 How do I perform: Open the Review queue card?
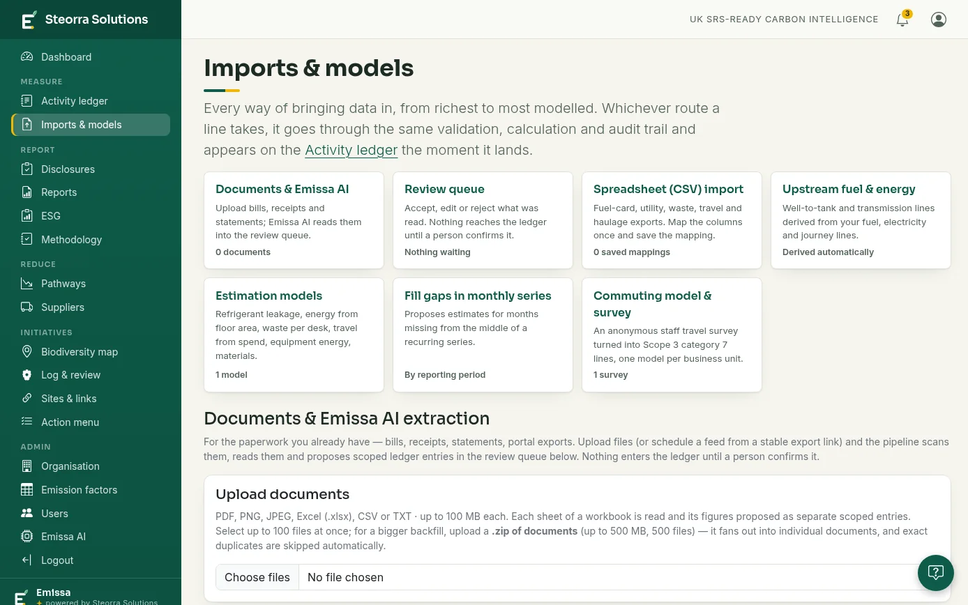[483, 220]
